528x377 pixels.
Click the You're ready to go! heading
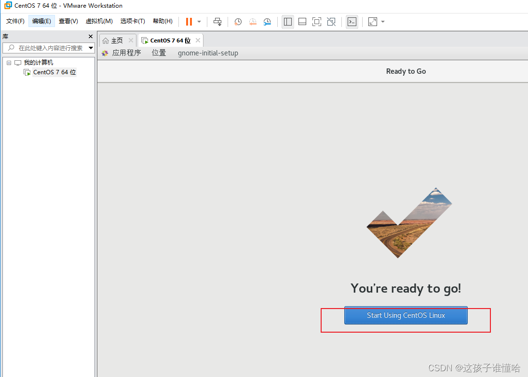coord(406,288)
